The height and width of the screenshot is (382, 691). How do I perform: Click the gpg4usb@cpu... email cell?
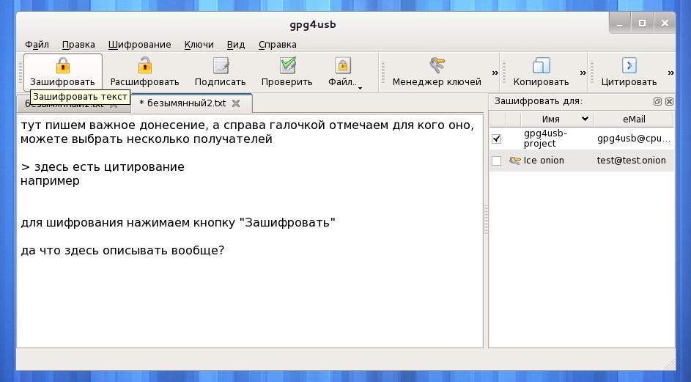click(x=634, y=139)
